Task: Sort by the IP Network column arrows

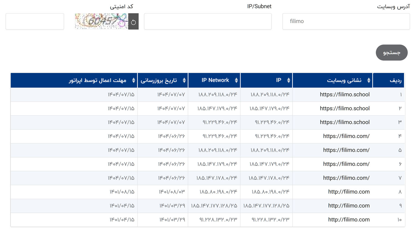Action: tap(236, 80)
